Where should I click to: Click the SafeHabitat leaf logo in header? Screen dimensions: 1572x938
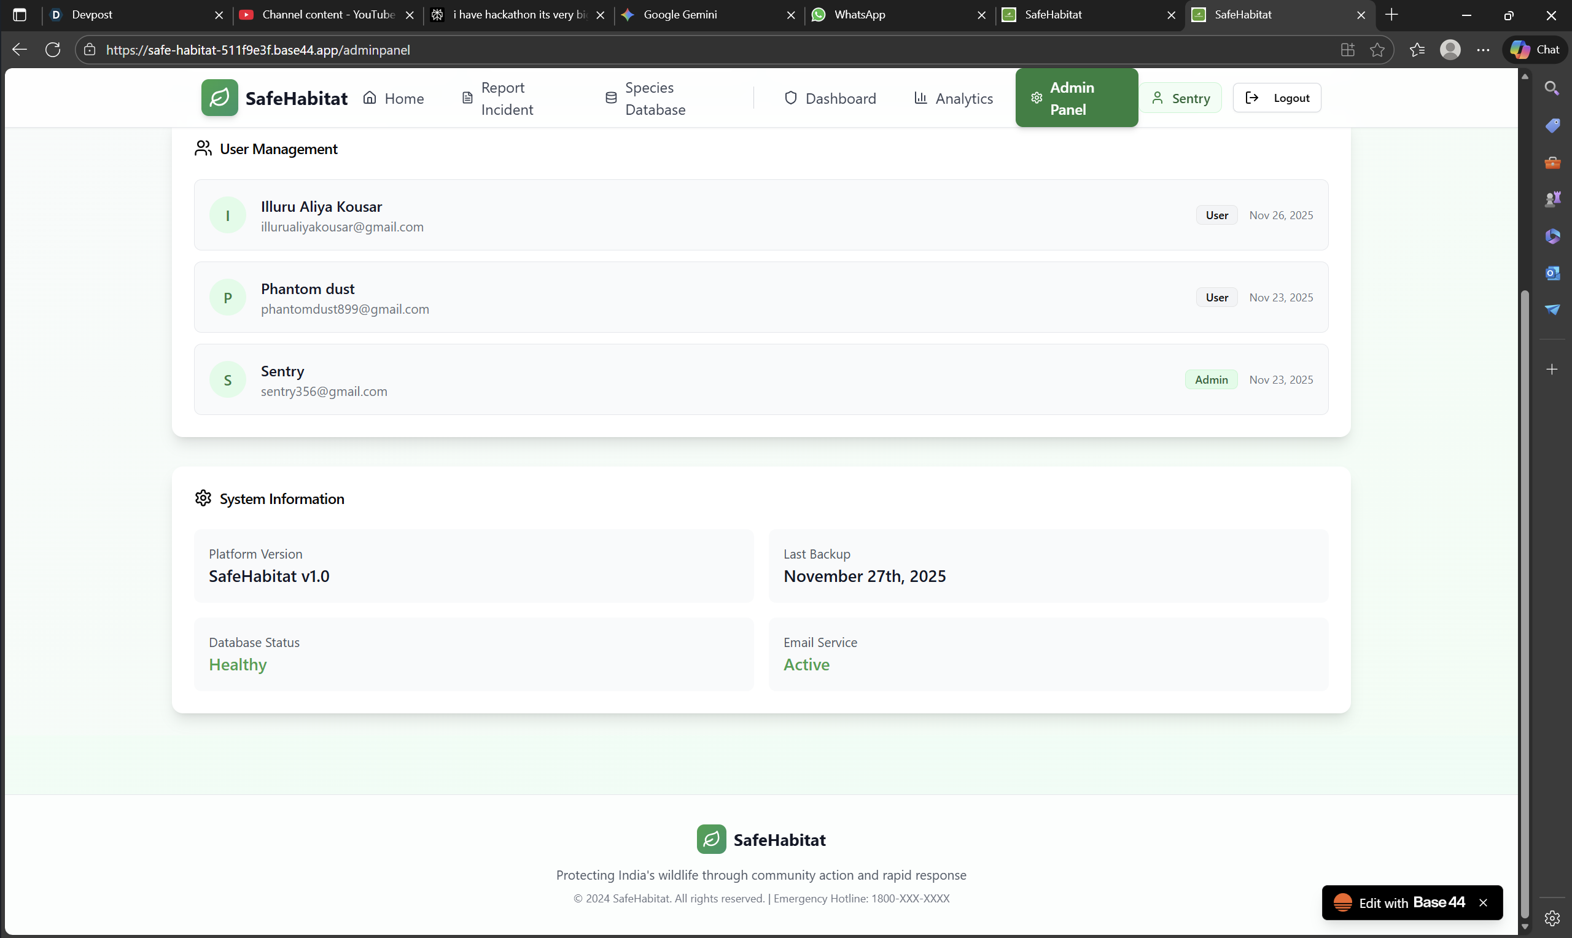pos(219,98)
